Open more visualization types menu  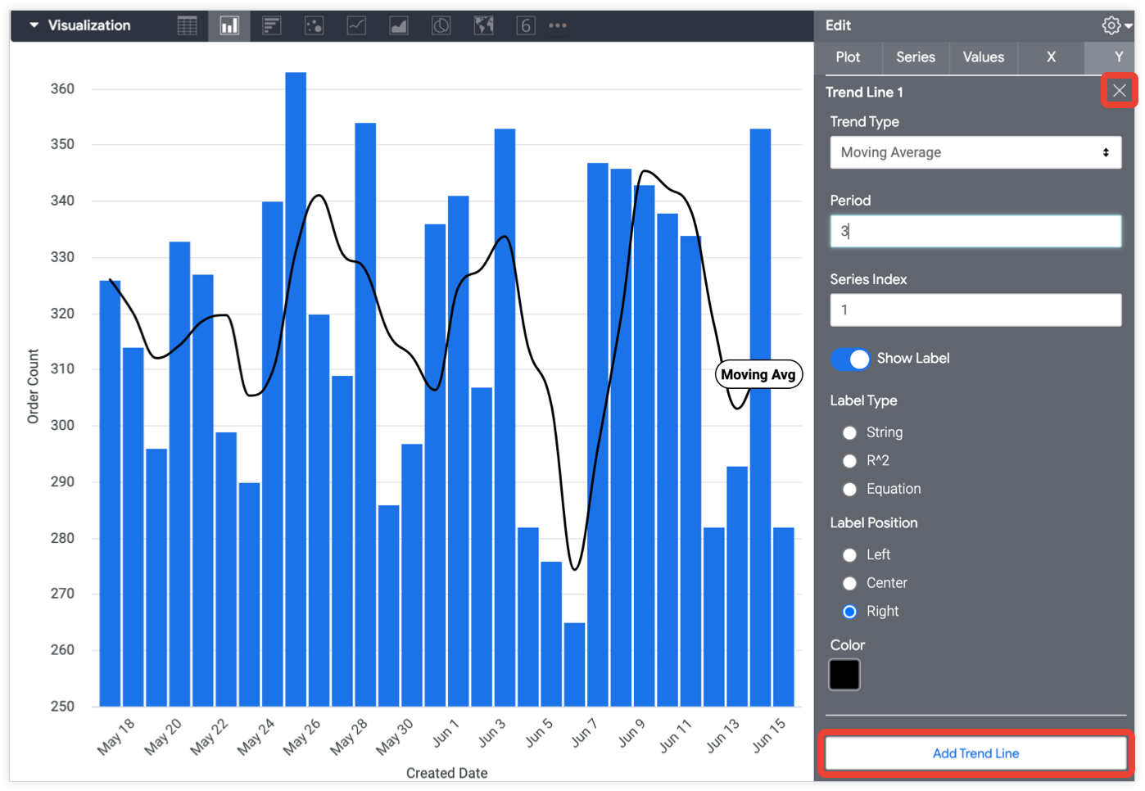point(558,25)
